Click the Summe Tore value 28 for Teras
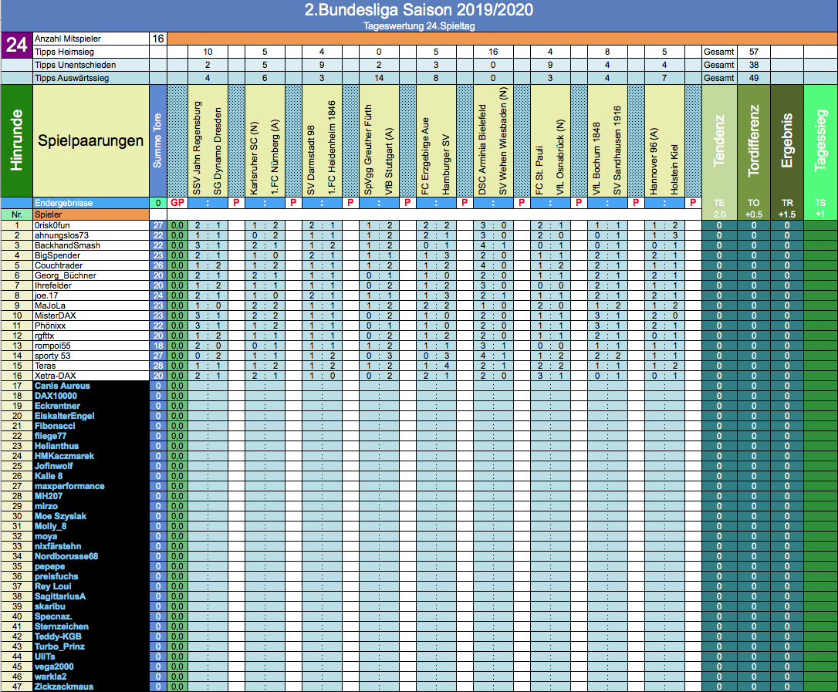838x692 pixels. click(x=157, y=366)
